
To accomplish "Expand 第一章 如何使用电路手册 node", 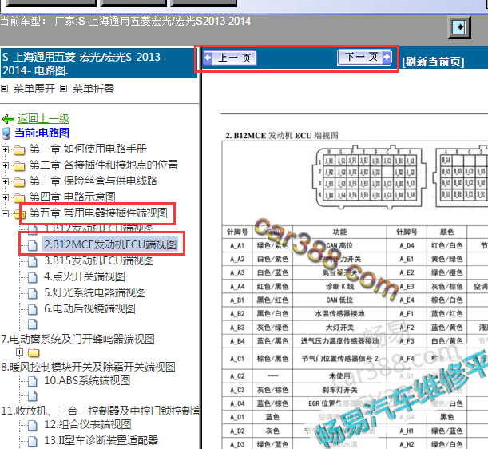I will [x=5, y=149].
